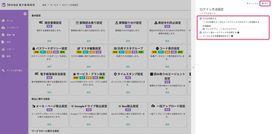Viewport: 274px width, 134px height.
Task: Click the invox 電子帳簿保存 logo
Action: tap(18, 5)
